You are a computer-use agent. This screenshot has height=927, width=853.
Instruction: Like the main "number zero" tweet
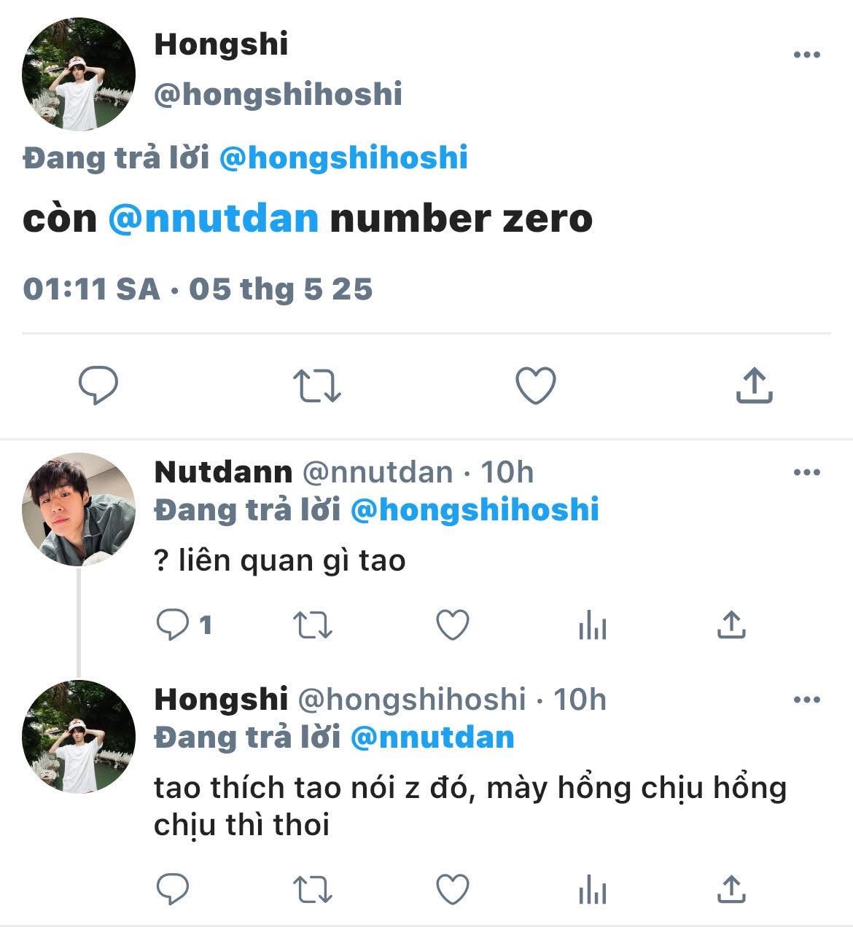tap(536, 386)
